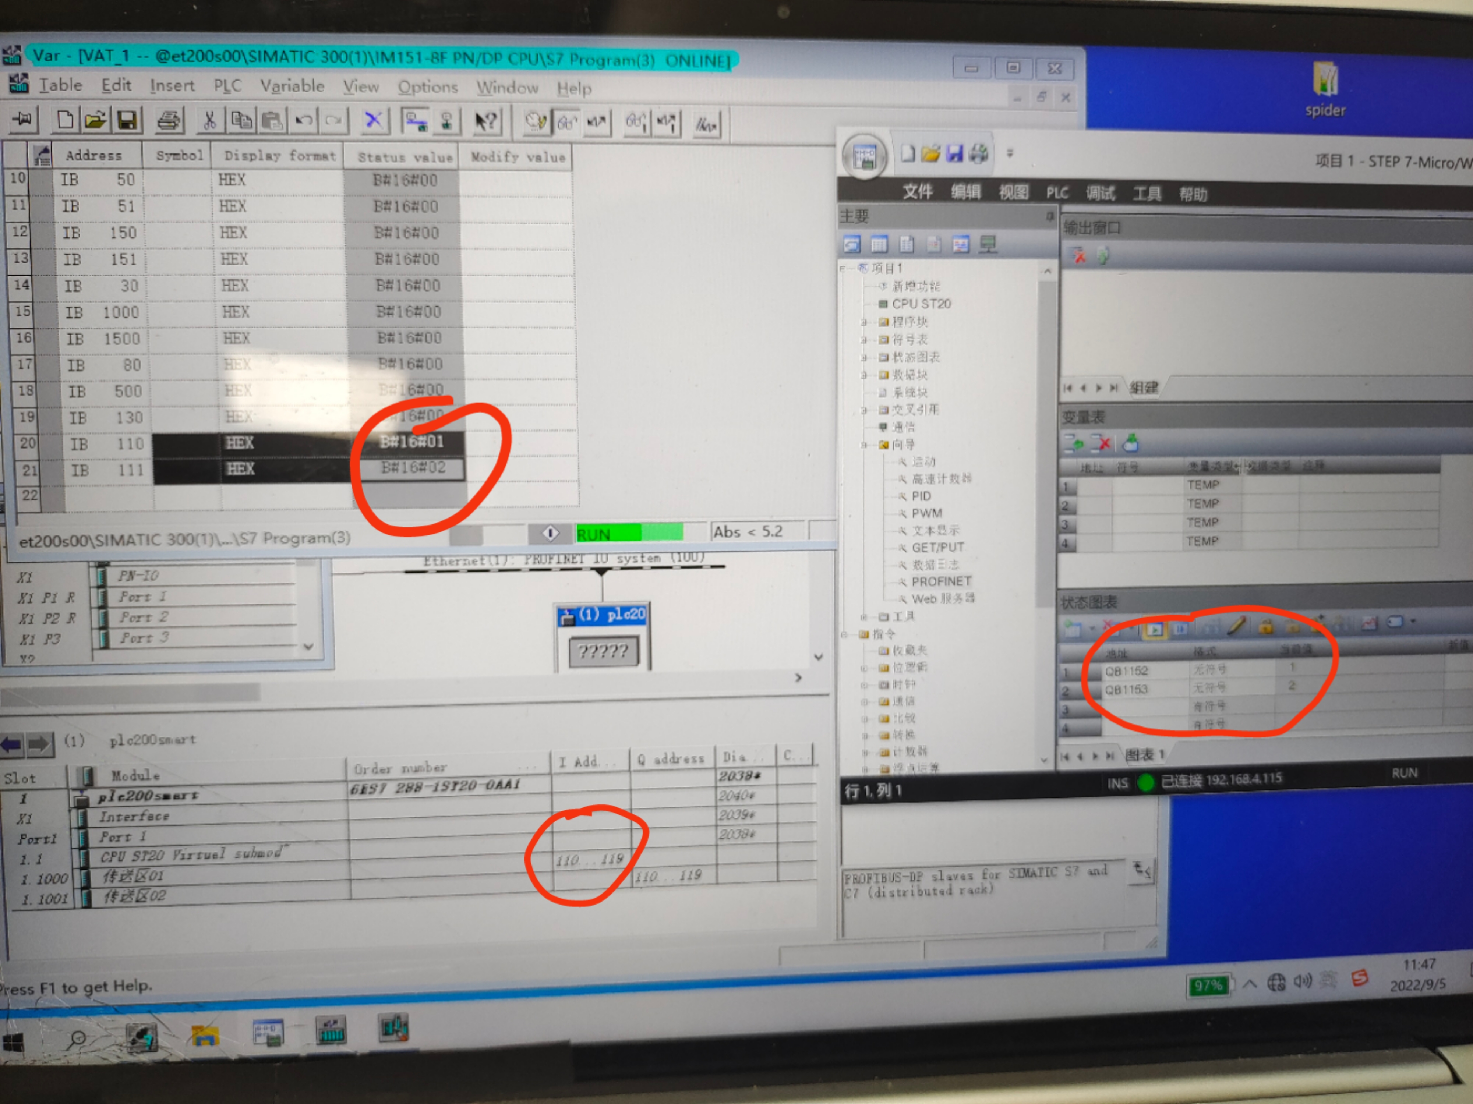The width and height of the screenshot is (1473, 1104).
Task: Click the Modify variable icon next to glasses
Action: click(596, 123)
